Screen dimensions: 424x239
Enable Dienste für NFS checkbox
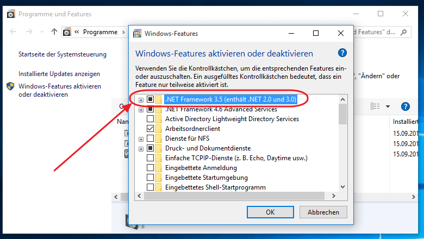pos(151,139)
